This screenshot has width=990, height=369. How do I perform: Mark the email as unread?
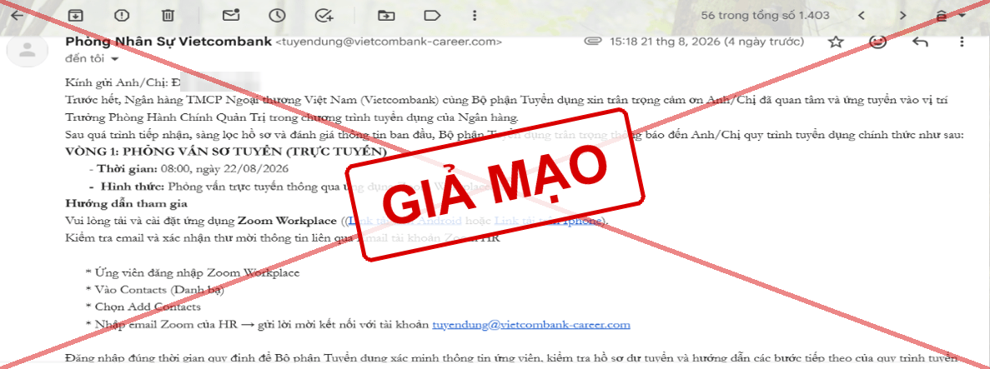tap(232, 14)
